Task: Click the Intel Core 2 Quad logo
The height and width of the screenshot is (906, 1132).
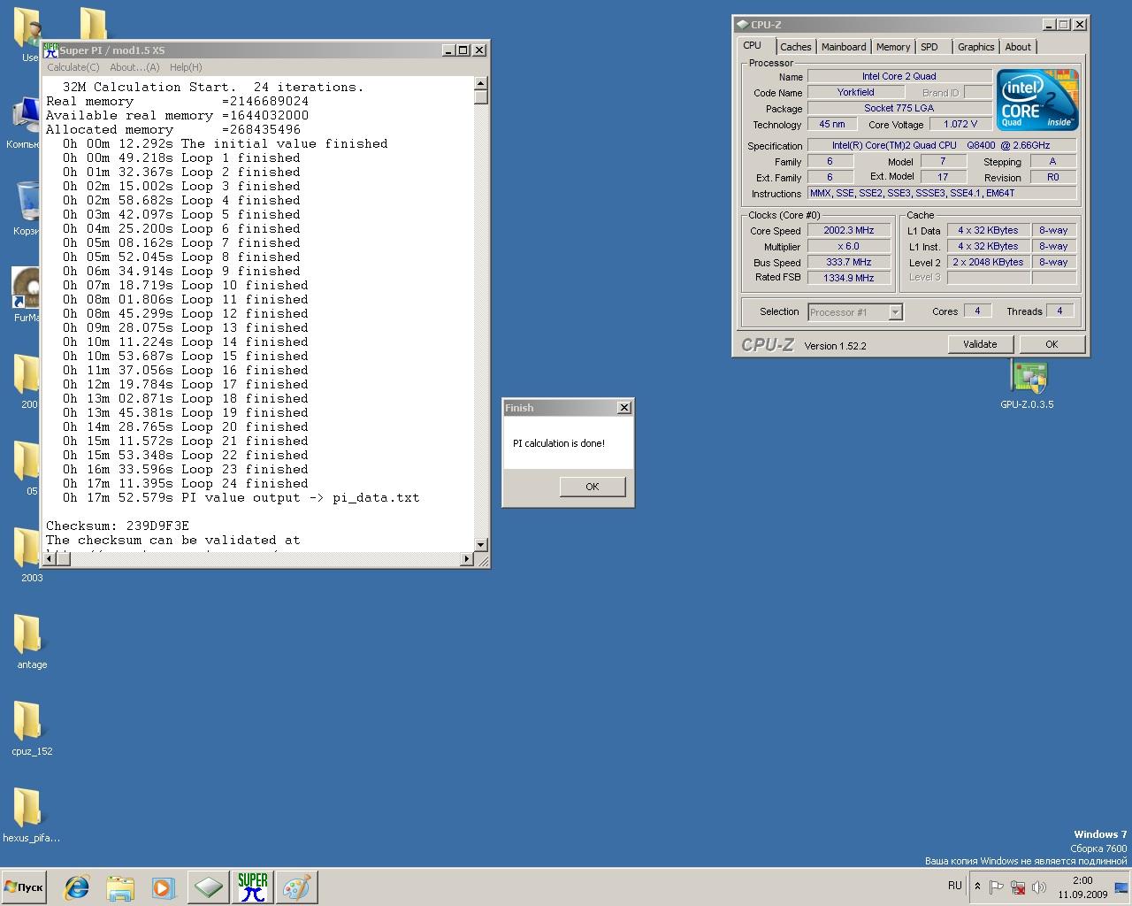Action: coord(1037,100)
